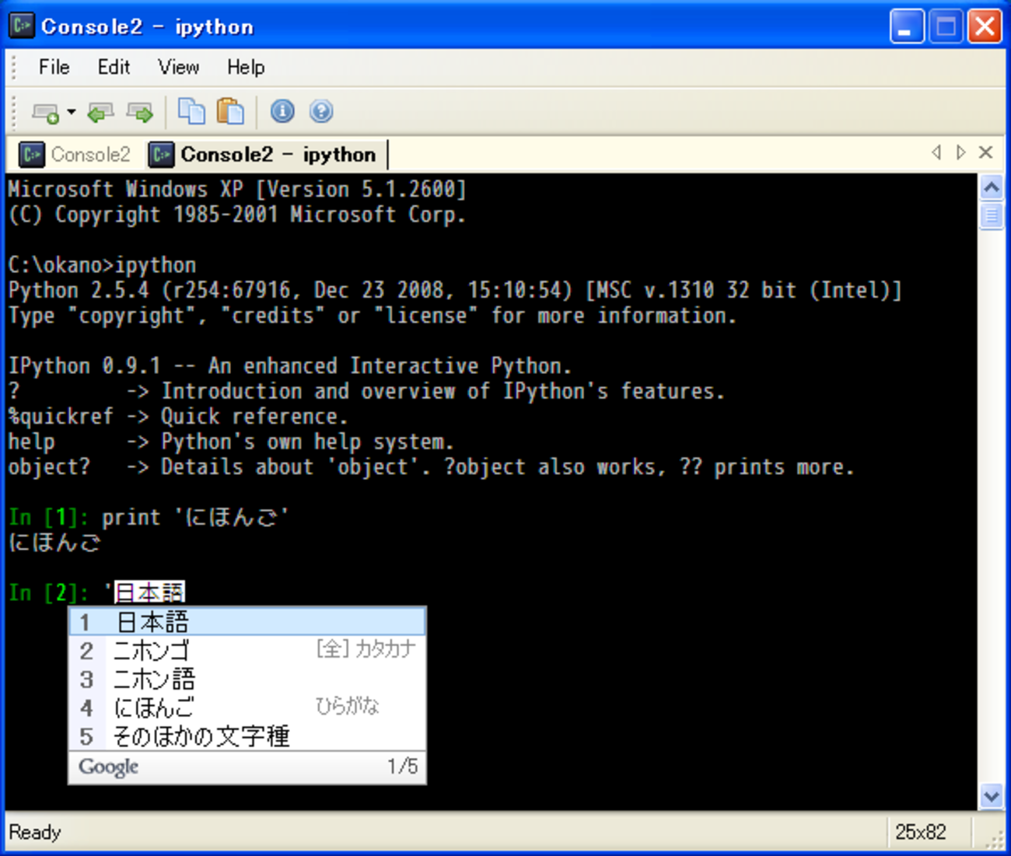Choose IME candidate 3 ニホン語
Screen dimensions: 1011x856
tap(247, 679)
